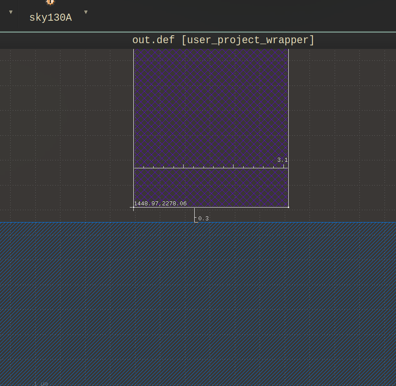Click the coordinates readout 1448.97,2278.06

tap(160, 203)
